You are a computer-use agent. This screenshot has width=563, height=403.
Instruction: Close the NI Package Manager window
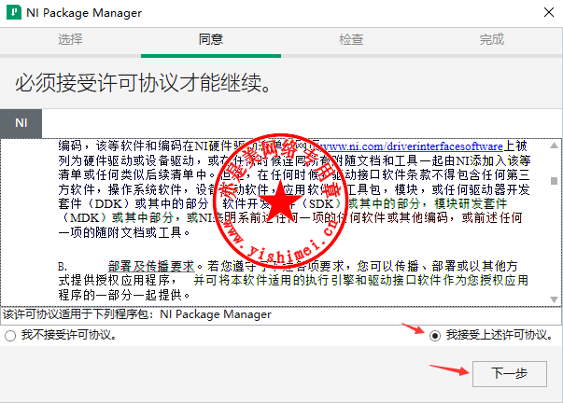click(x=549, y=12)
